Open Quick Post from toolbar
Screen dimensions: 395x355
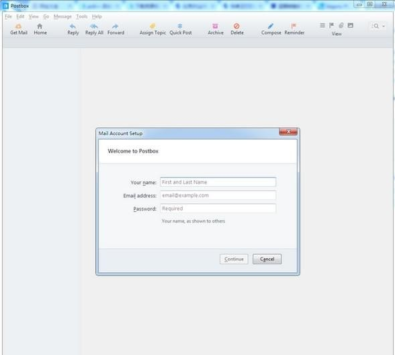pos(180,30)
